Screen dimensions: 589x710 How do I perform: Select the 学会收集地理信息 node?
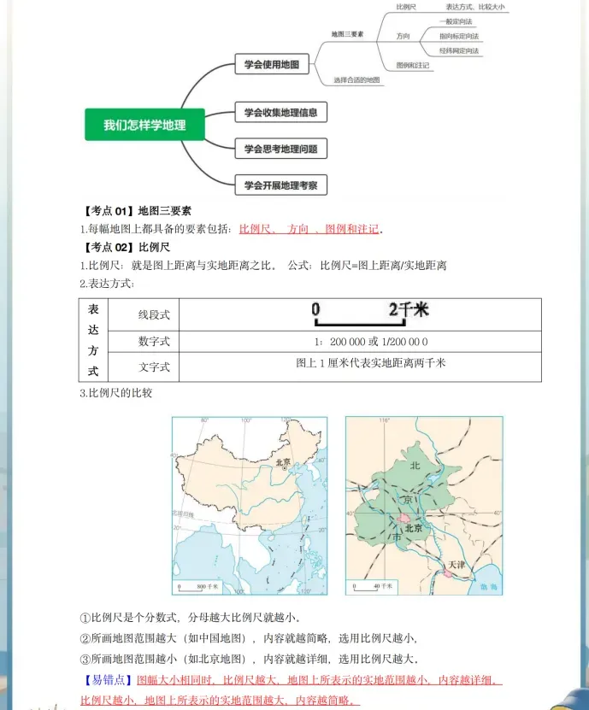(281, 112)
